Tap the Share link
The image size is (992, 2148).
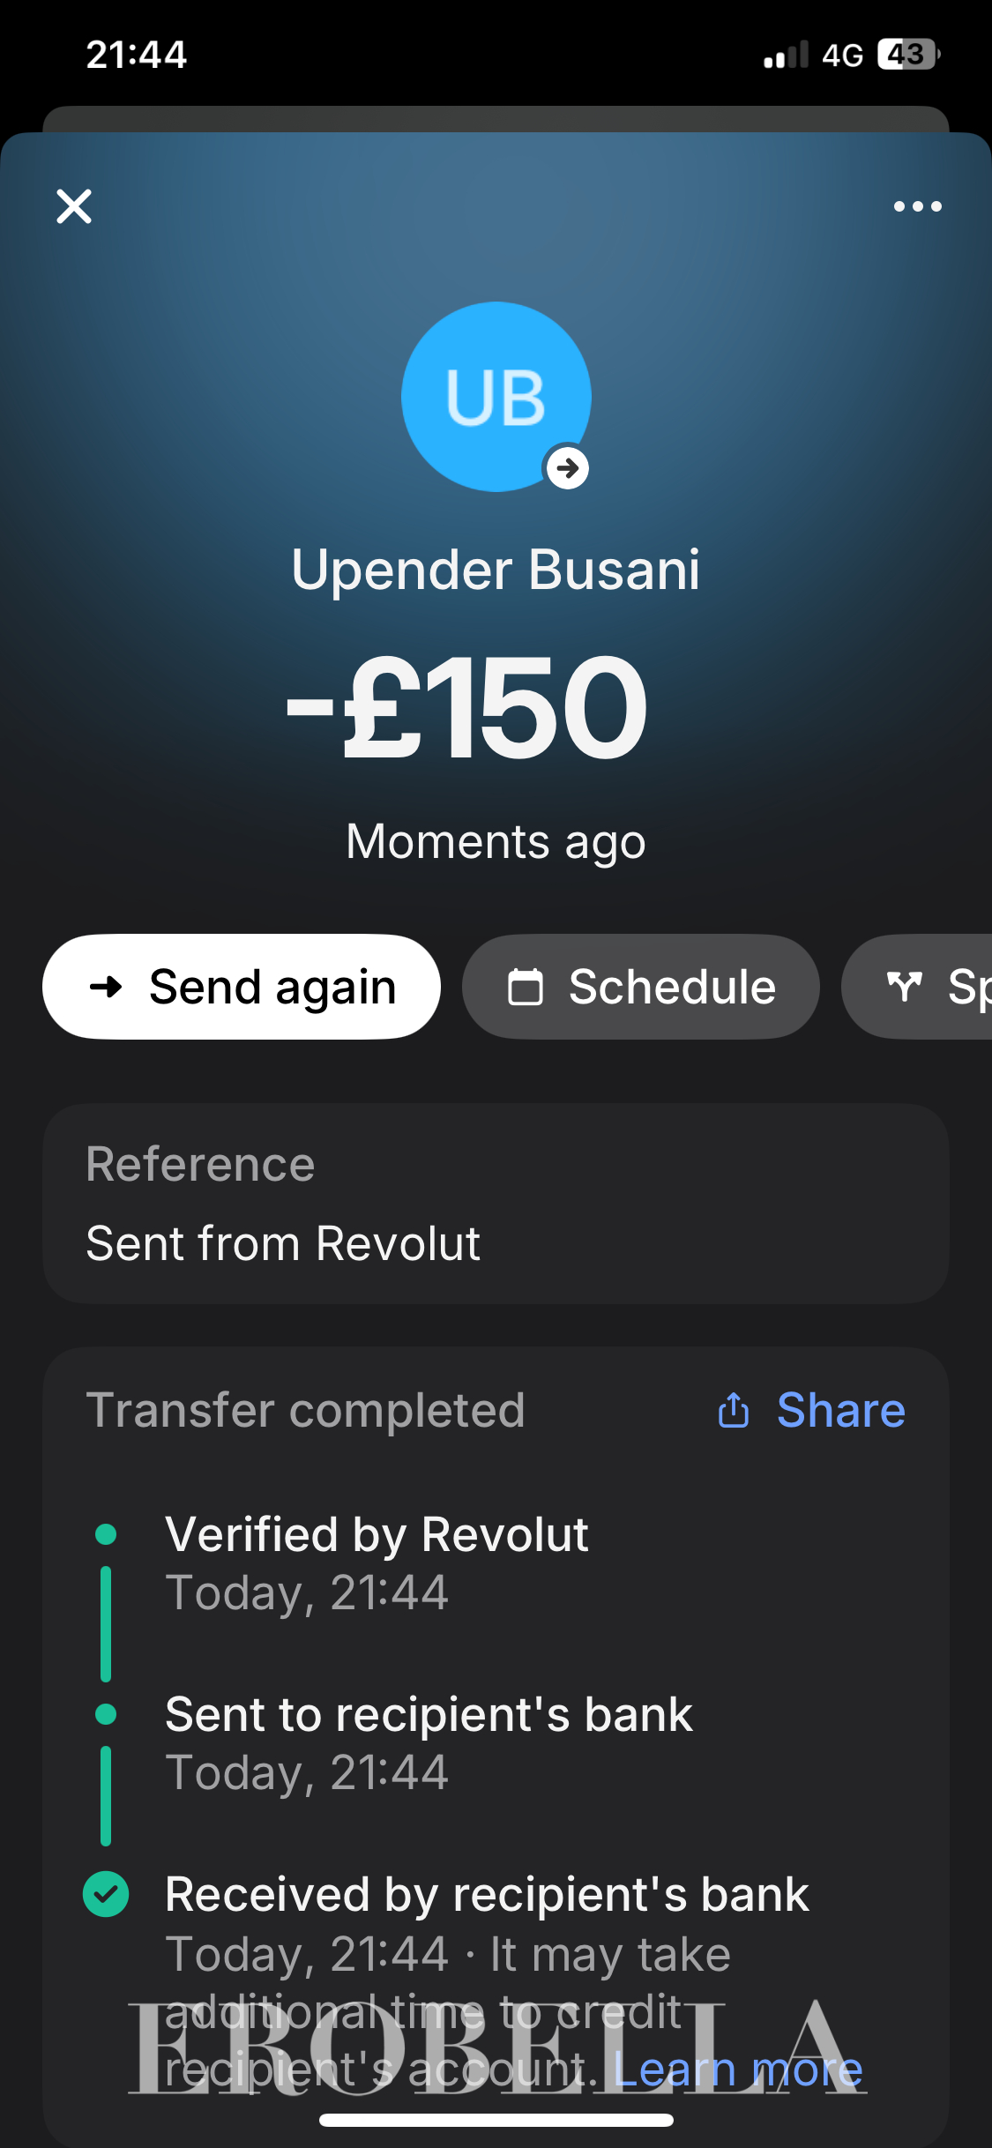click(x=840, y=1410)
